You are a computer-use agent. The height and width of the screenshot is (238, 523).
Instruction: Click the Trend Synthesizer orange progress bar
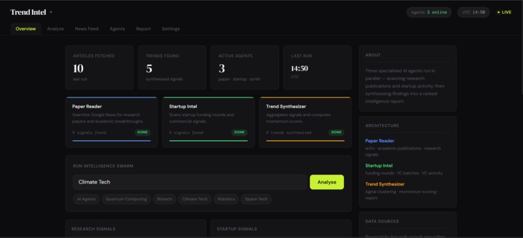pos(305,141)
